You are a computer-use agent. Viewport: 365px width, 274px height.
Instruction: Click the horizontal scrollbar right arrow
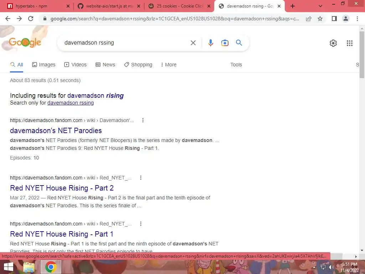tap(356, 257)
